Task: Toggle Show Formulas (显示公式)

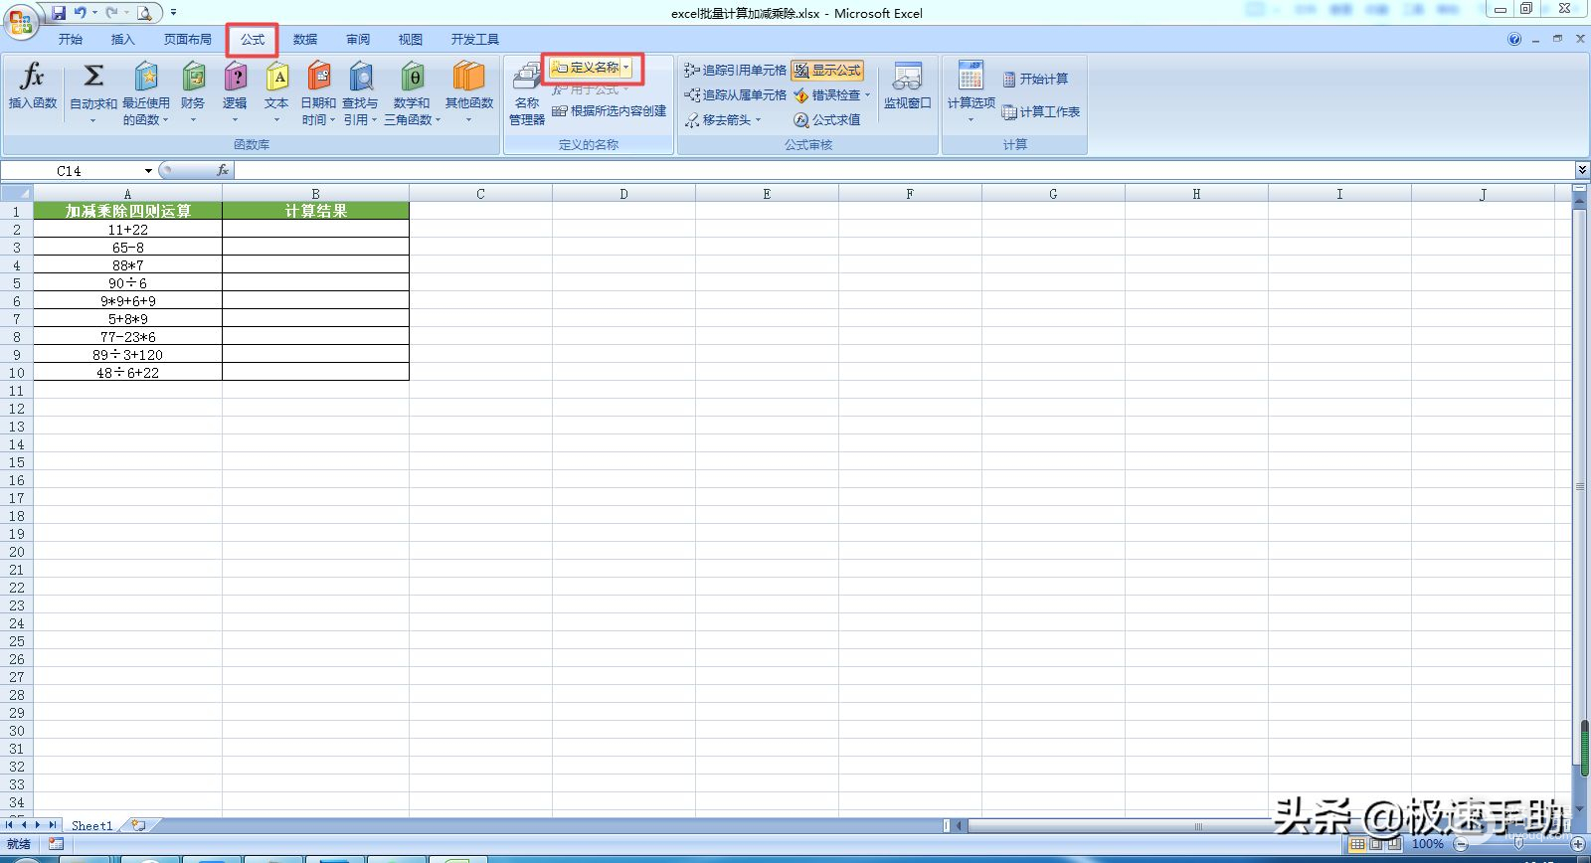Action: [x=827, y=71]
